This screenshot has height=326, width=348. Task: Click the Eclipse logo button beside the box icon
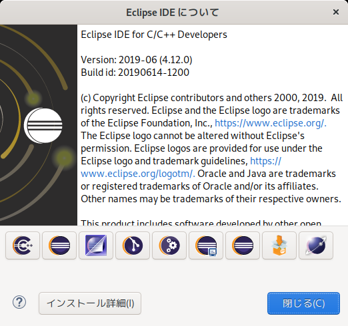coord(243,245)
